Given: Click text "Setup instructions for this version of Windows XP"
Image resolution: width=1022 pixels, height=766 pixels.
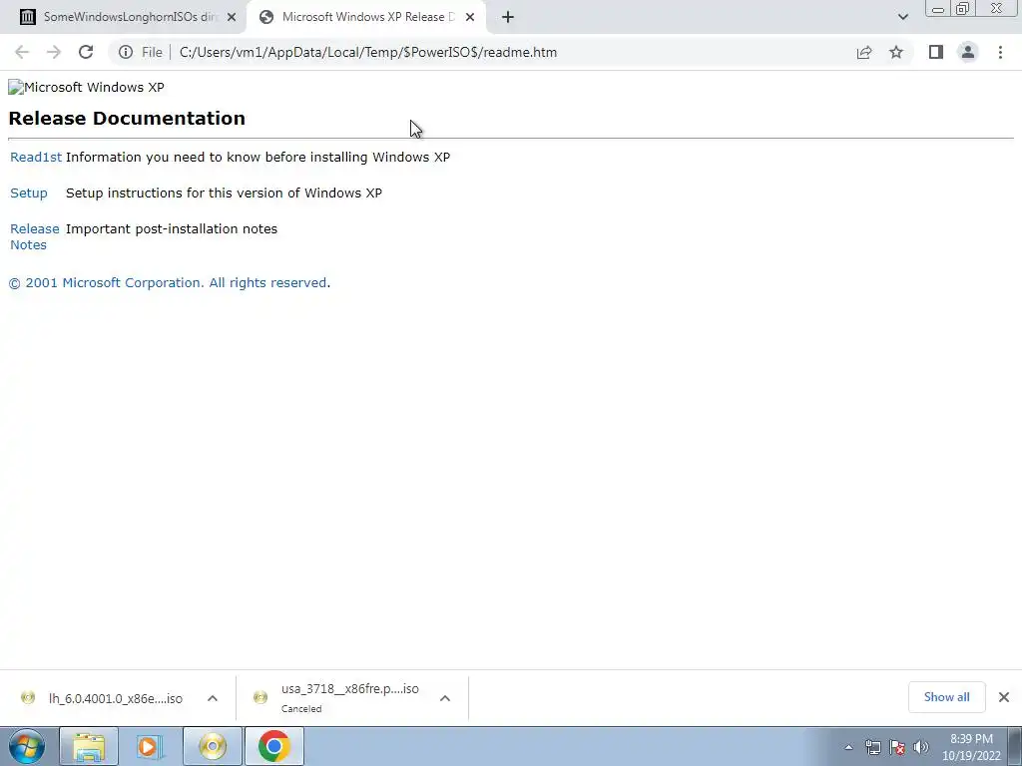Looking at the screenshot, I should coord(224,192).
